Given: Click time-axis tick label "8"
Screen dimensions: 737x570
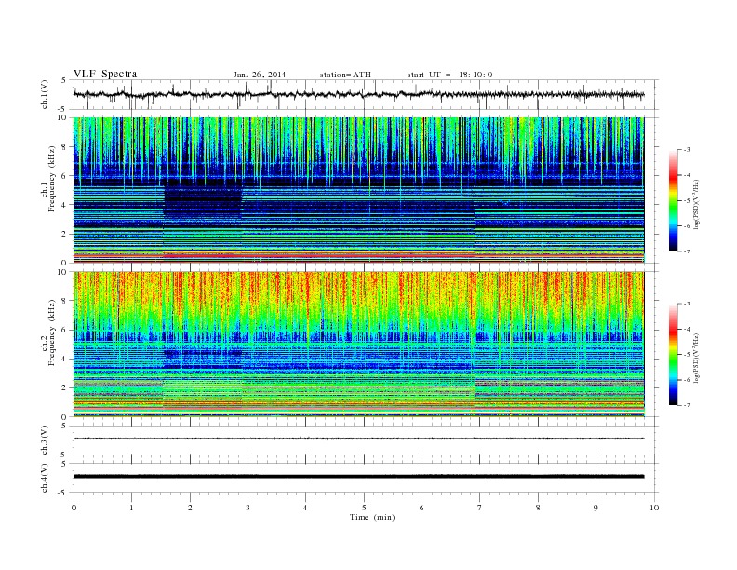Looking at the screenshot, I should click(538, 508).
